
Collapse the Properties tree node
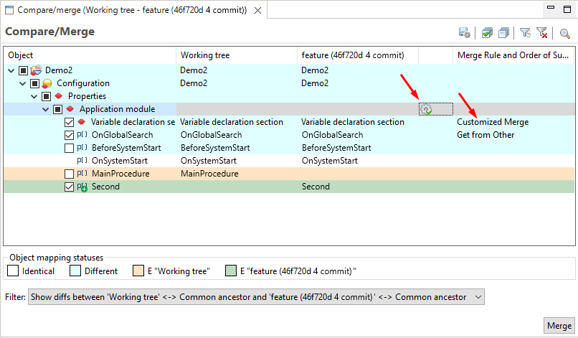coord(34,96)
